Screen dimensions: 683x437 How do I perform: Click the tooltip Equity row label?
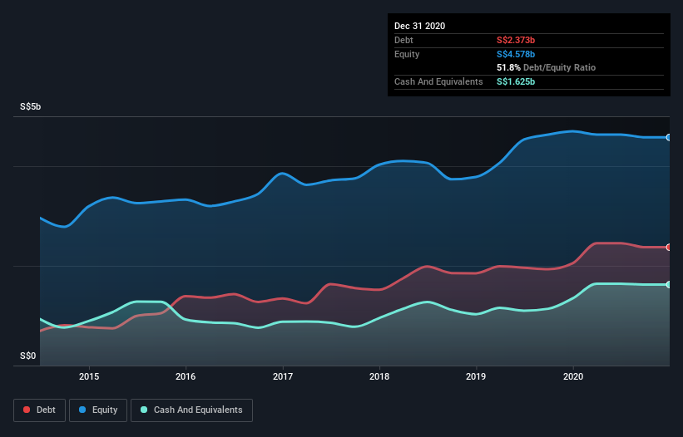point(407,54)
